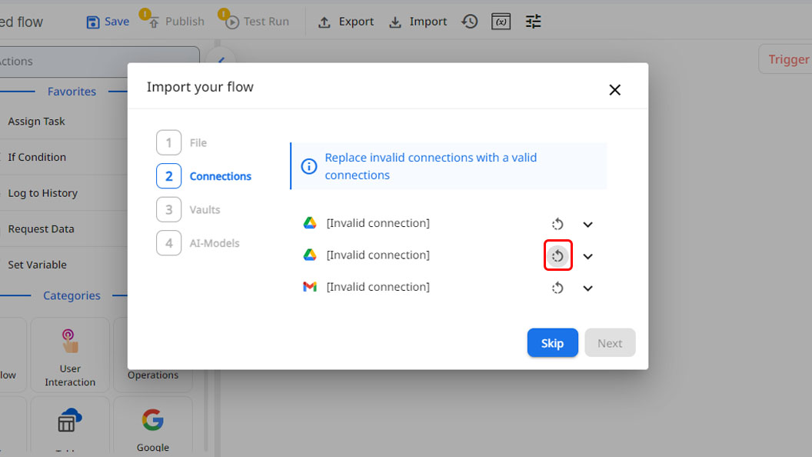Image resolution: width=812 pixels, height=457 pixels.
Task: Expand second Google Drive connection dropdown
Action: point(587,256)
